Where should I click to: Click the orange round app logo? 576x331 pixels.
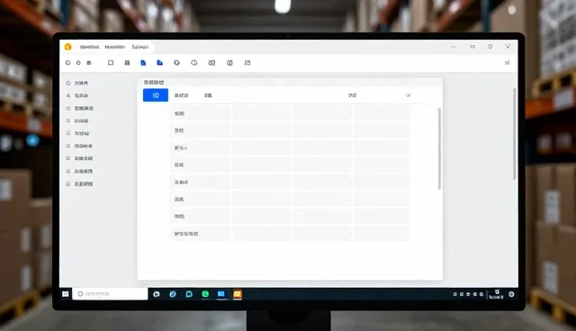point(67,47)
